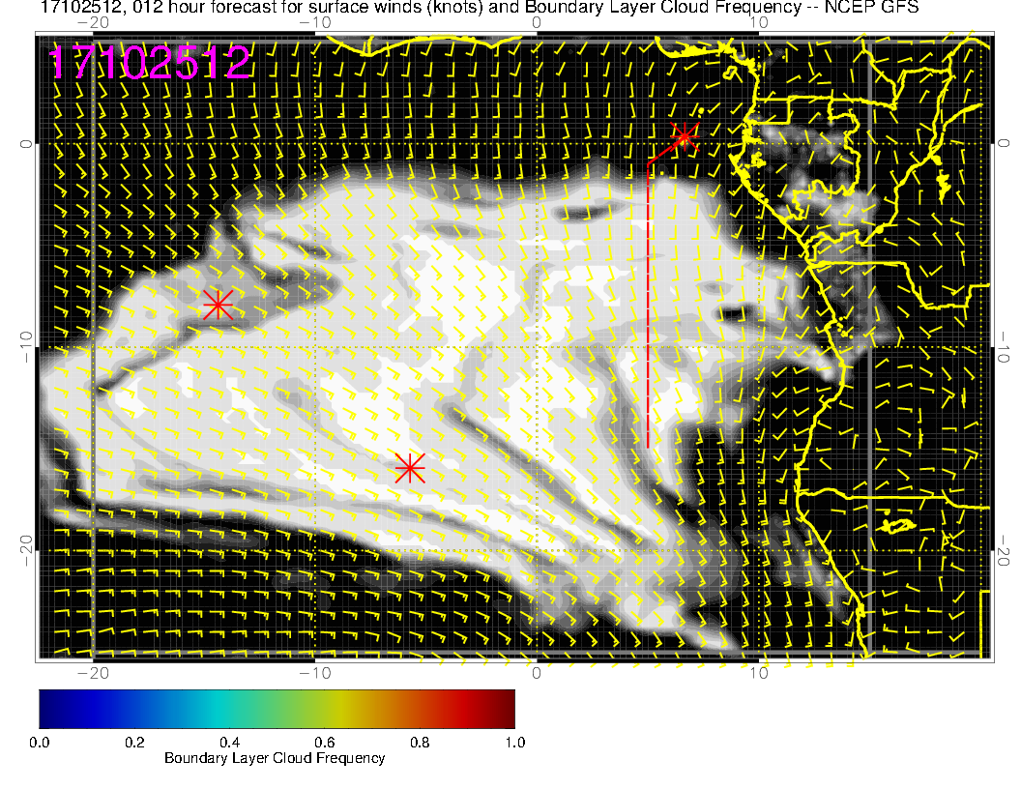Click the forecast title text at the top
1021x789 pixels.
click(x=480, y=7)
